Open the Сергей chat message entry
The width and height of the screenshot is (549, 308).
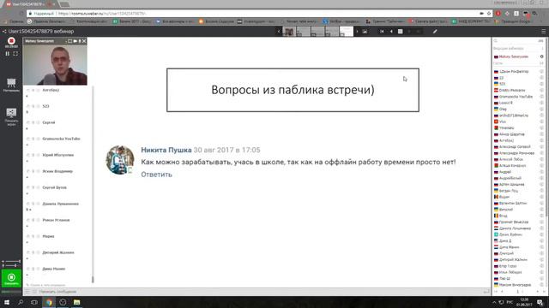click(x=49, y=122)
